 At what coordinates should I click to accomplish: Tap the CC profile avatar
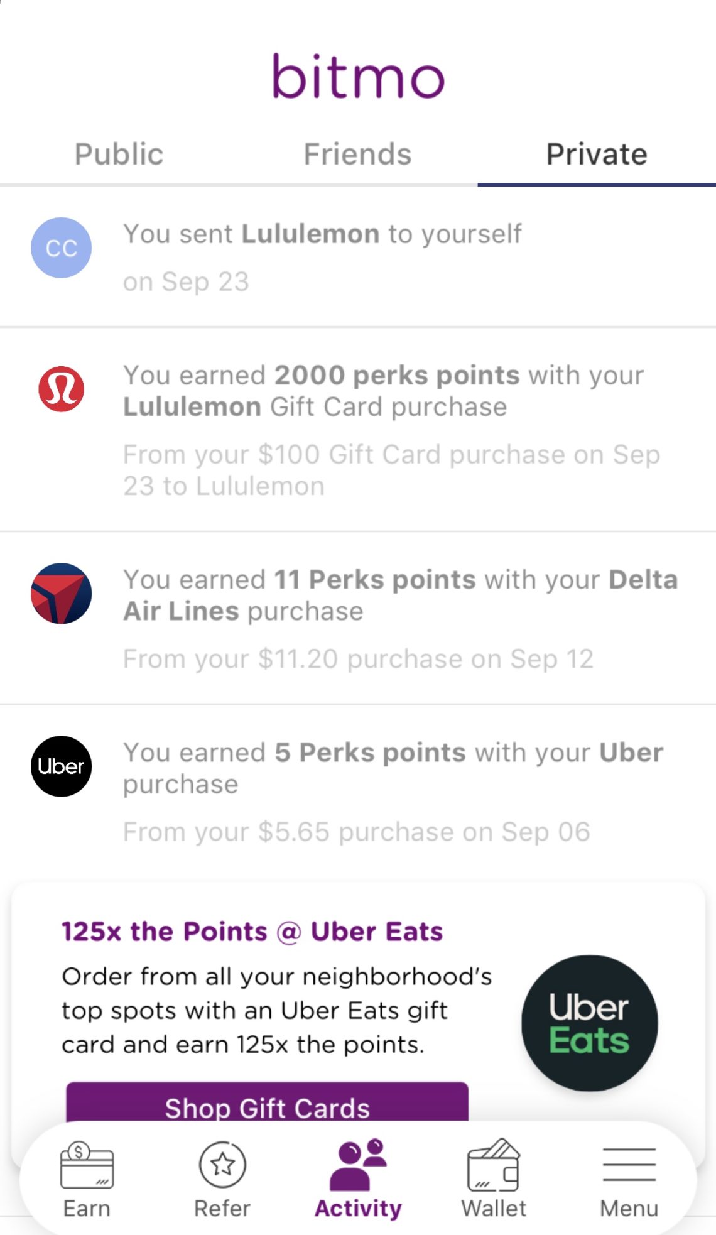(x=61, y=248)
